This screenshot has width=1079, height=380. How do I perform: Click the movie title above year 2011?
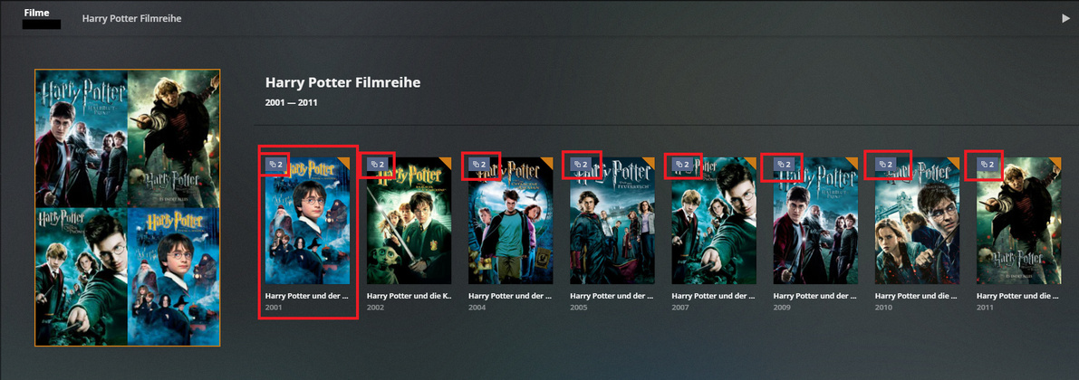tap(1018, 296)
